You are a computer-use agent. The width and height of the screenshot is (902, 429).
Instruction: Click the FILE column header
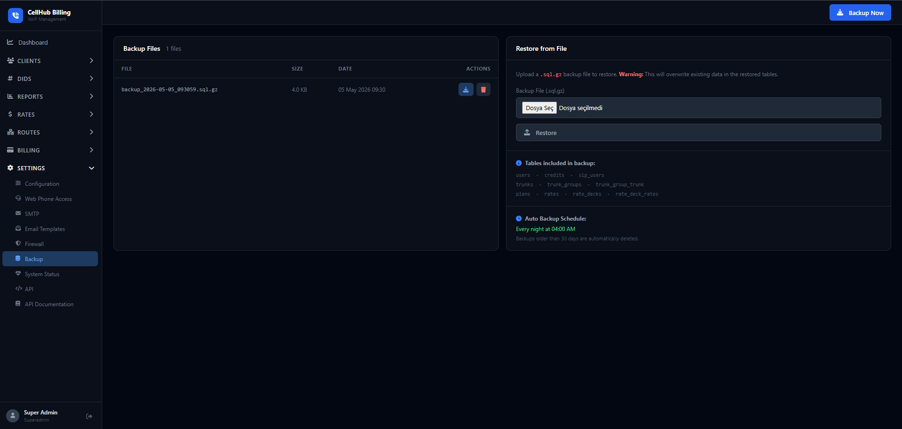point(127,69)
